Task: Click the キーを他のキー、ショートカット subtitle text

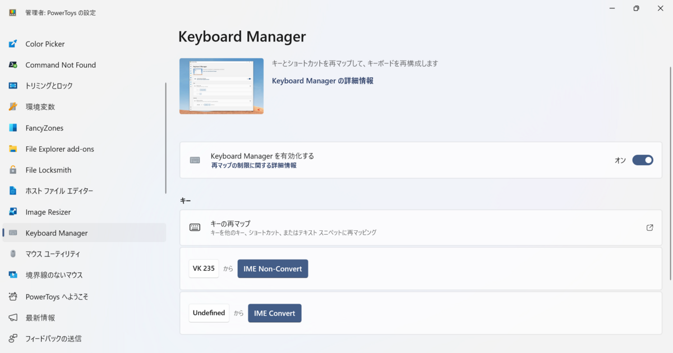Action: pos(293,233)
